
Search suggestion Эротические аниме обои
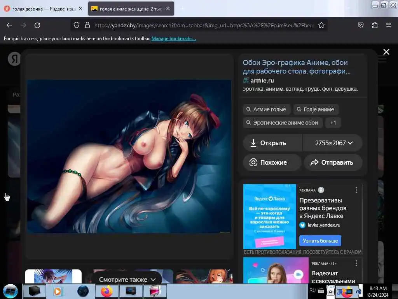283,123
